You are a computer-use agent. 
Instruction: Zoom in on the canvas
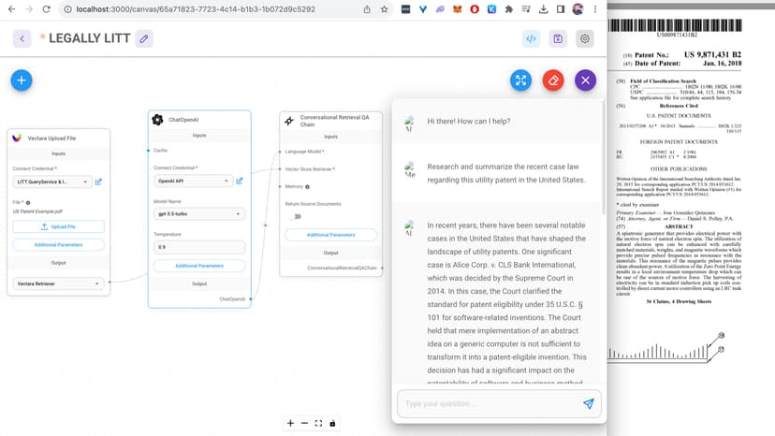coord(290,423)
